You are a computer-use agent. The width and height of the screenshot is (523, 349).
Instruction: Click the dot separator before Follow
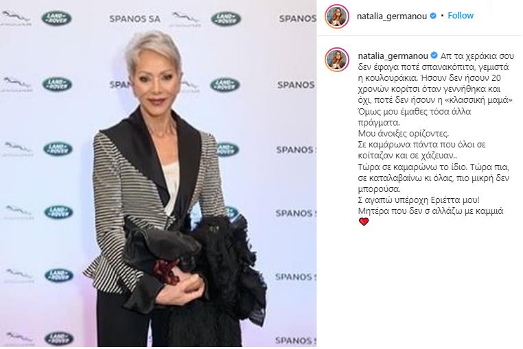point(442,16)
